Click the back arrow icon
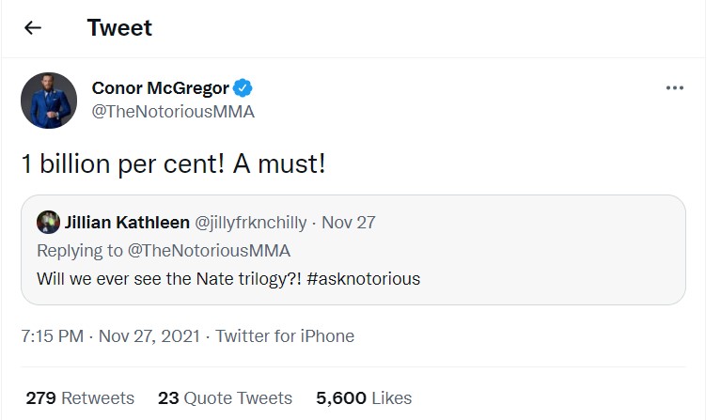This screenshot has height=420, width=721. coord(33,28)
